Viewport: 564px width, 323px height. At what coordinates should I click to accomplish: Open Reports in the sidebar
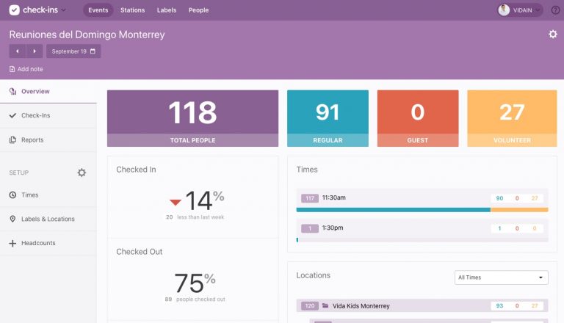(32, 139)
